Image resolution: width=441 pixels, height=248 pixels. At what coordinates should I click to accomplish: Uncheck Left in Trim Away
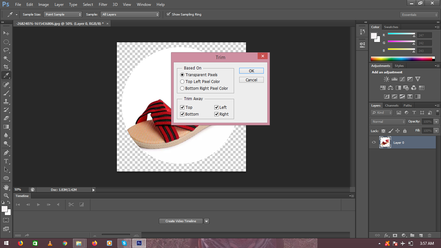216,107
